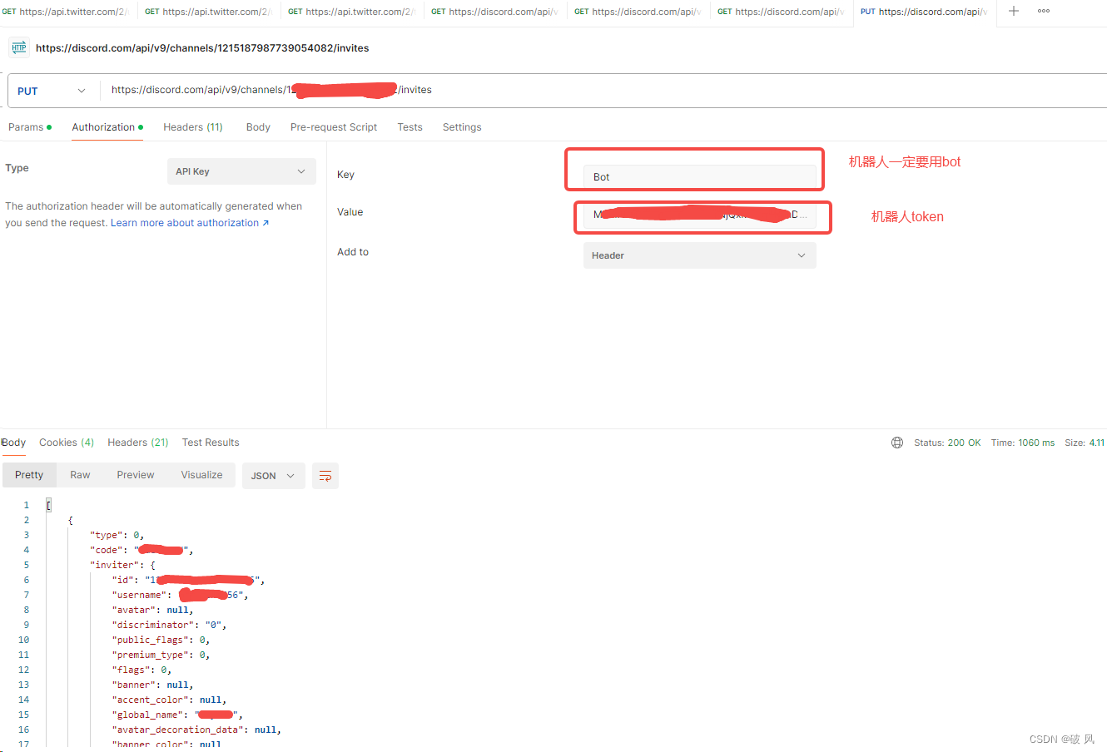The height and width of the screenshot is (752, 1107).
Task: Select the Preview response view
Action: [x=136, y=475]
